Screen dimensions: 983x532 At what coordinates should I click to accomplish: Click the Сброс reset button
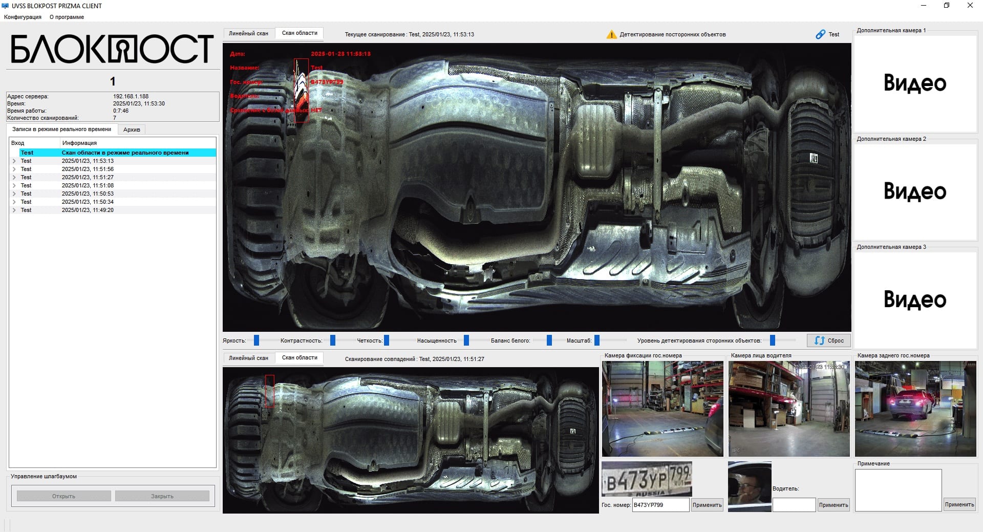pyautogui.click(x=829, y=341)
